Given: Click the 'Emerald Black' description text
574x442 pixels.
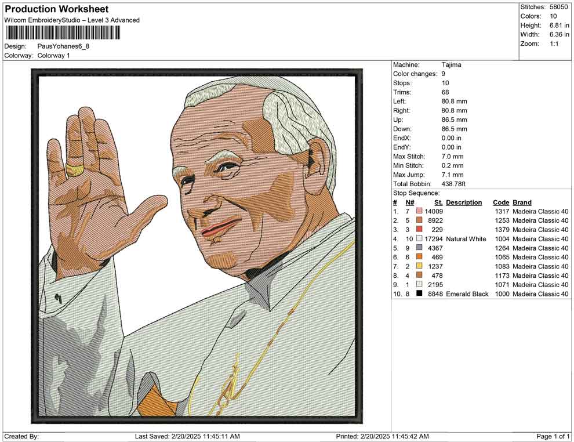Looking at the screenshot, I should (467, 294).
